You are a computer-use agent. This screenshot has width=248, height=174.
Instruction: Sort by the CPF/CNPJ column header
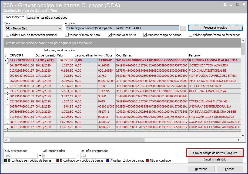22,55
